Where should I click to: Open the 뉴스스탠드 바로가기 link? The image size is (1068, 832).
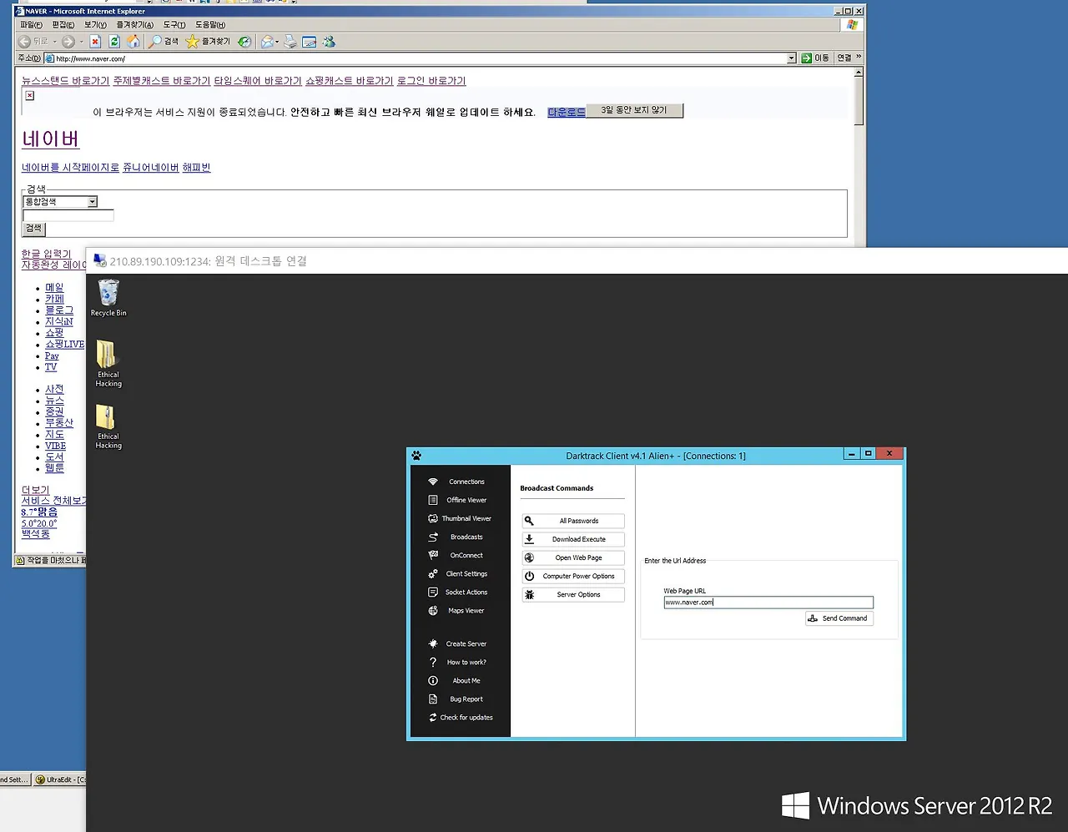(65, 81)
